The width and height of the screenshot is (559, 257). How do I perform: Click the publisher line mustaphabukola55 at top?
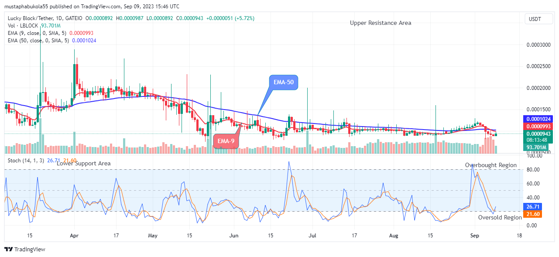[92, 7]
